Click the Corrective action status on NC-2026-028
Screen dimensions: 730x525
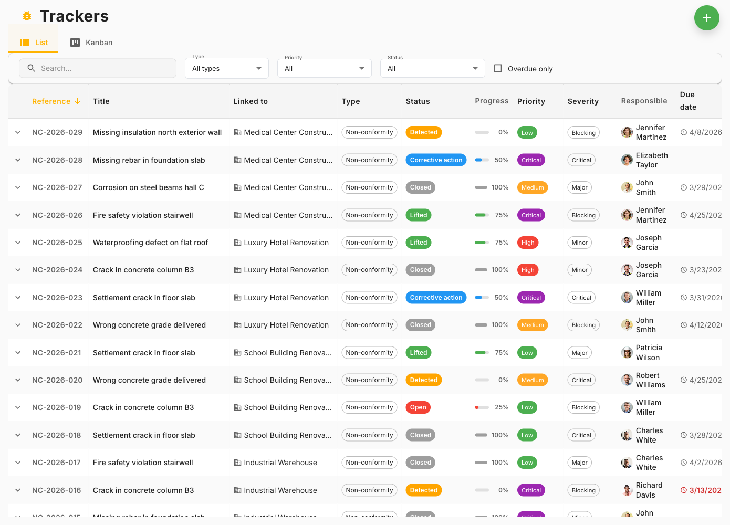click(x=436, y=160)
